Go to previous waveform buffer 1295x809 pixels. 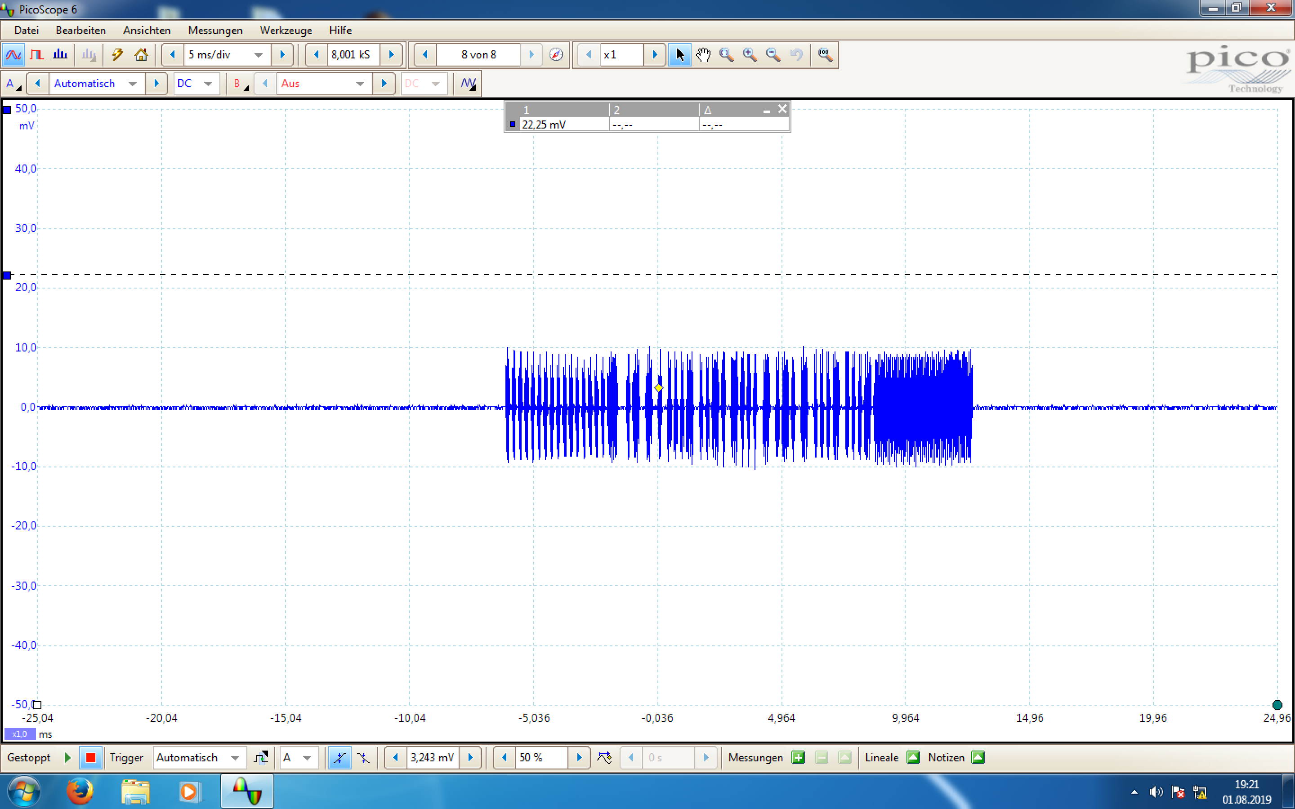pyautogui.click(x=425, y=54)
